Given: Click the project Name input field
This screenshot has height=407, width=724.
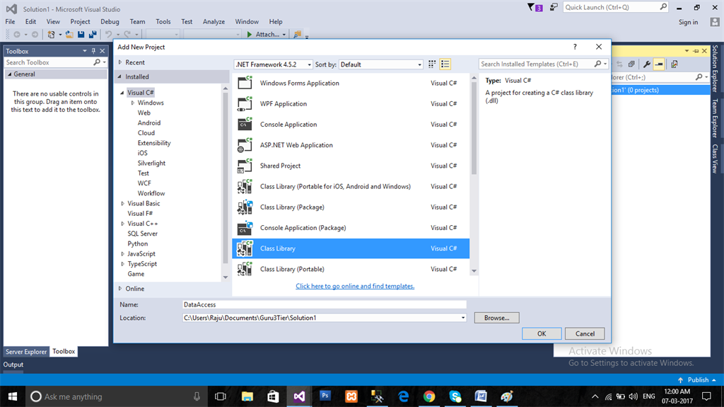Looking at the screenshot, I should pos(324,304).
